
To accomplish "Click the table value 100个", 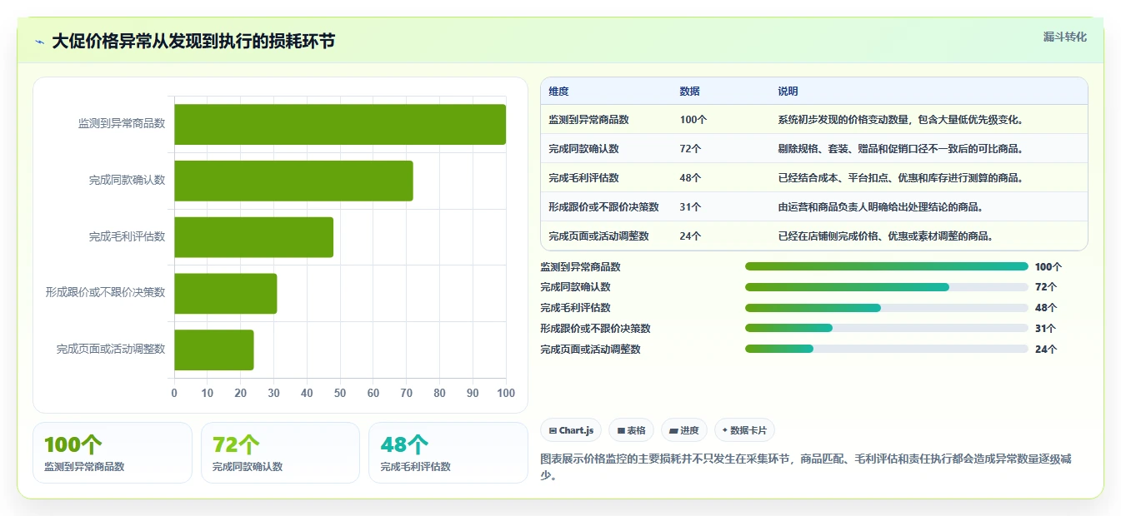I will [693, 120].
